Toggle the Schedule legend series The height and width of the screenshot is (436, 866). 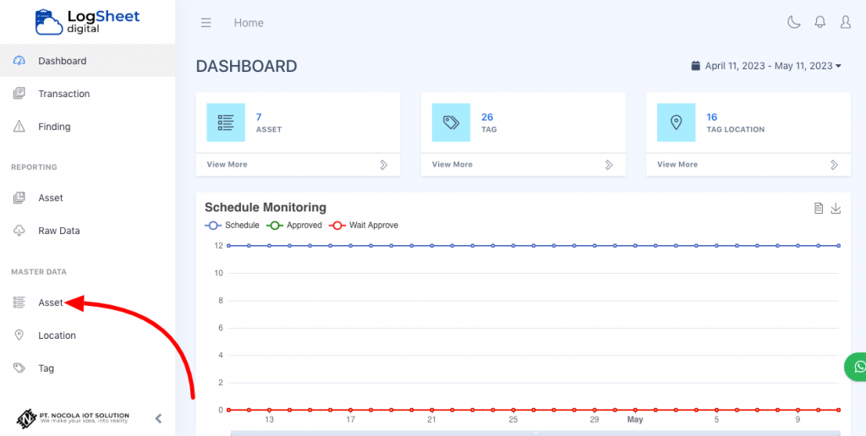pyautogui.click(x=232, y=225)
